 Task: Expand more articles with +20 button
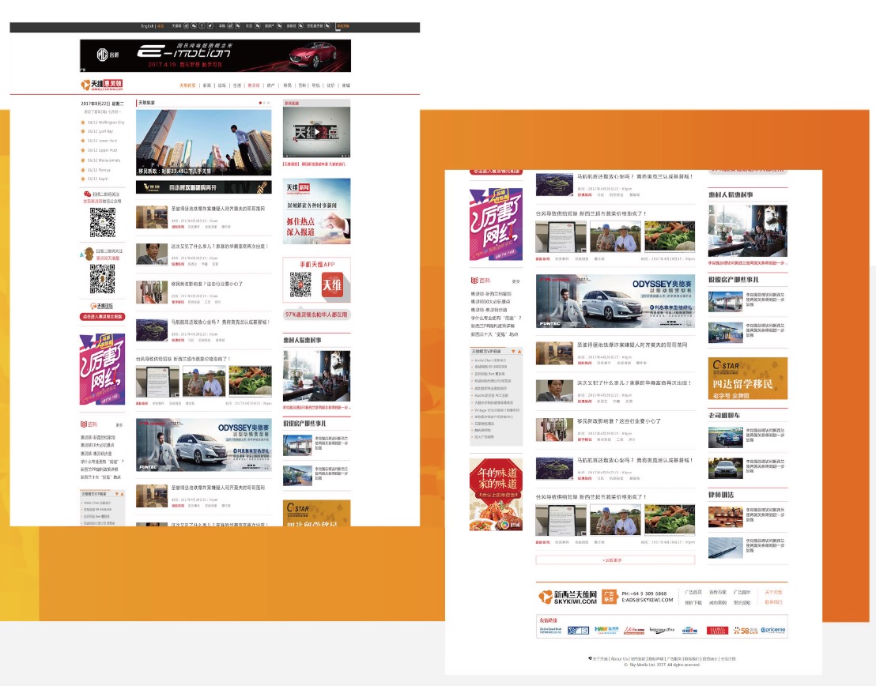coord(615,560)
